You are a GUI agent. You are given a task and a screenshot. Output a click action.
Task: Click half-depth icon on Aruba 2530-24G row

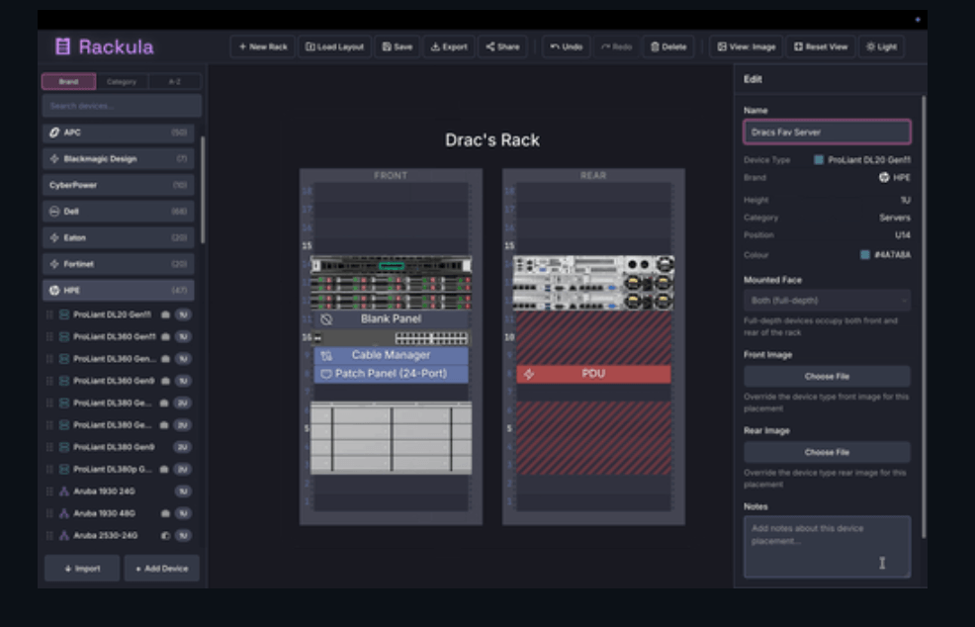(x=165, y=536)
